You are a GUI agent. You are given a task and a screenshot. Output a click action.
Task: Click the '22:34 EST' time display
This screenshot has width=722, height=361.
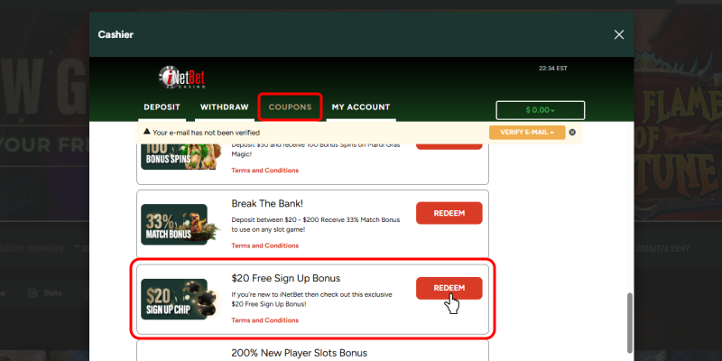coord(553,69)
